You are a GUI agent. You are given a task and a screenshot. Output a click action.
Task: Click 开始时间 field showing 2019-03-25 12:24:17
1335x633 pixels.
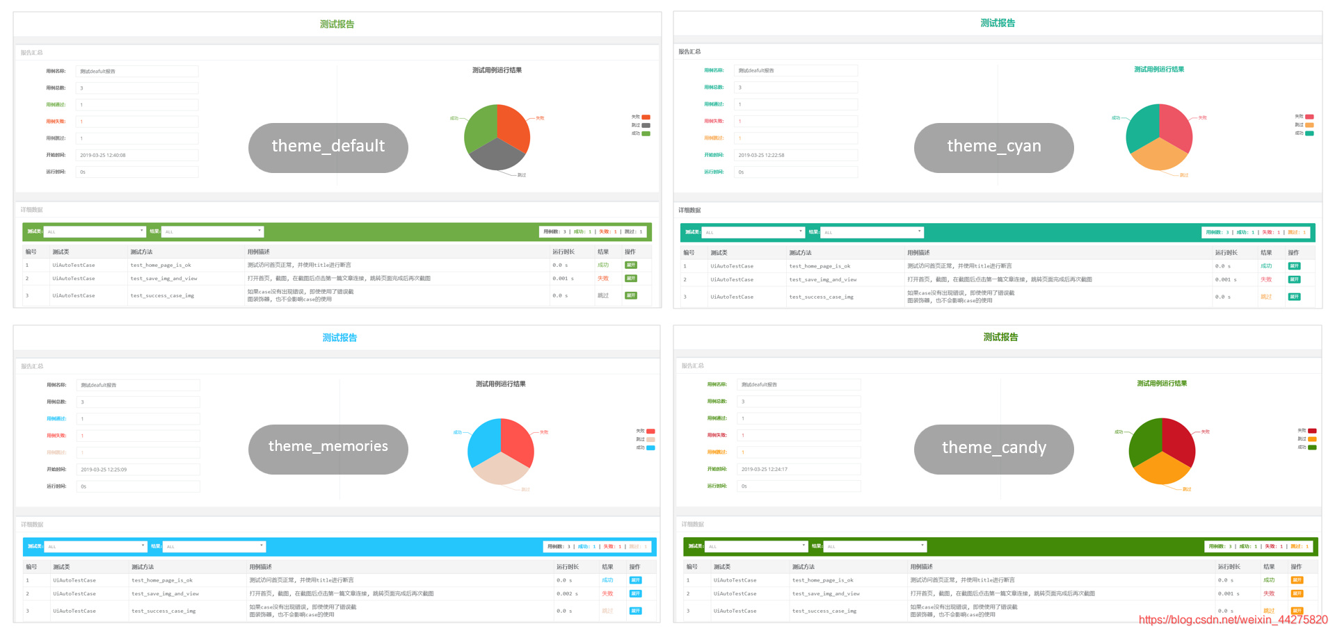tap(799, 469)
